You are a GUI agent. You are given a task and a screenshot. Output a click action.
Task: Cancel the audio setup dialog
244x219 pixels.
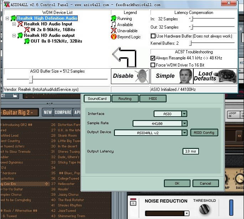click(205, 184)
